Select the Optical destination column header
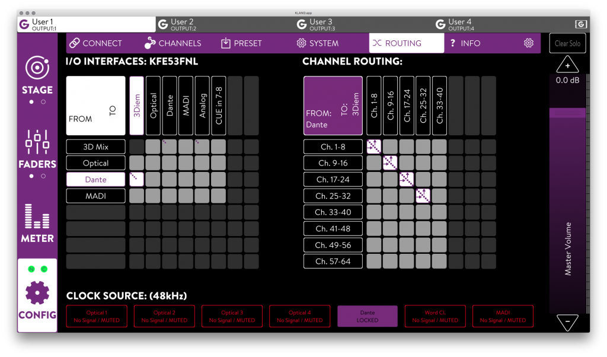The image size is (607, 357). coord(153,106)
